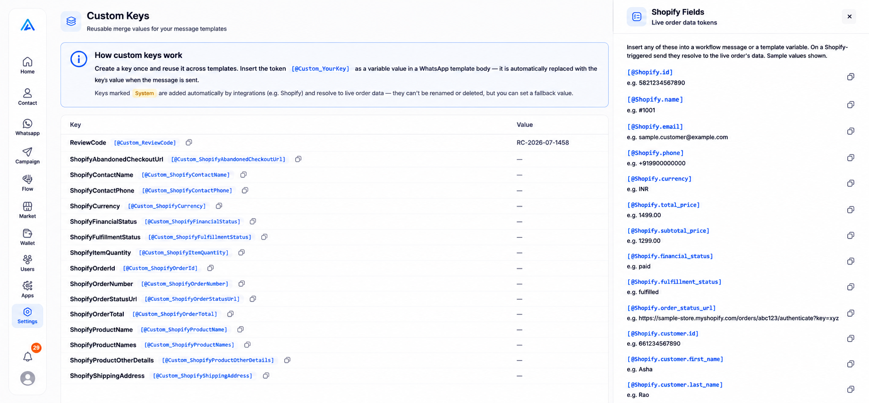This screenshot has width=869, height=403.
Task: Click the Shopify Fields panel header icon
Action: [x=637, y=17]
